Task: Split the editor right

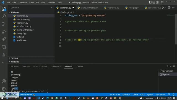Action: 169,8
